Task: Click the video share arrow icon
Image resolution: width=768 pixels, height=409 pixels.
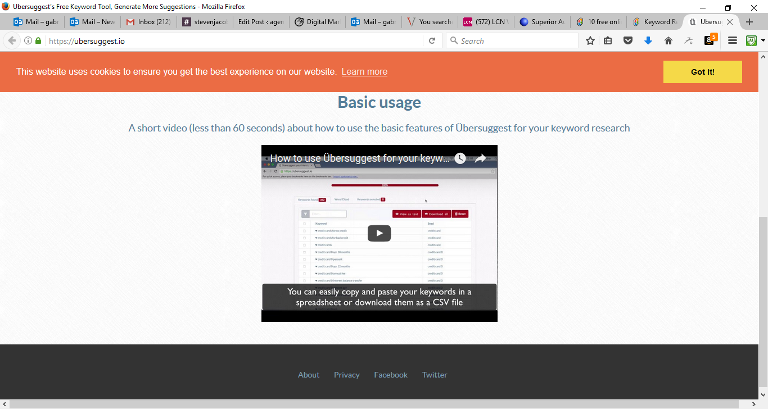Action: (x=480, y=158)
